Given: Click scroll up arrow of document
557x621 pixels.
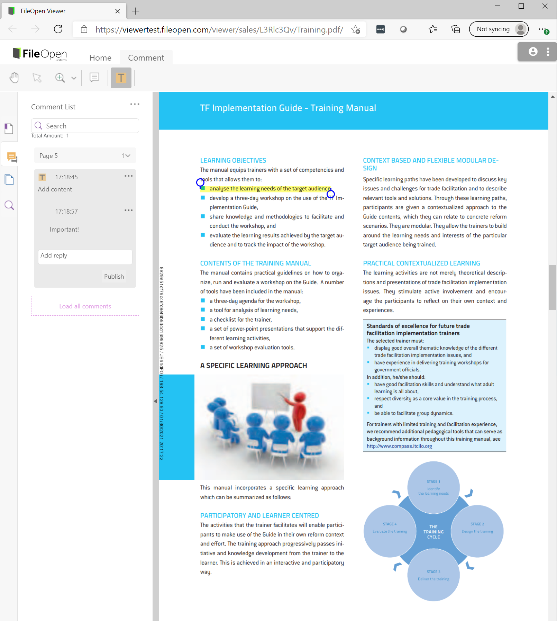Looking at the screenshot, I should click(x=553, y=97).
